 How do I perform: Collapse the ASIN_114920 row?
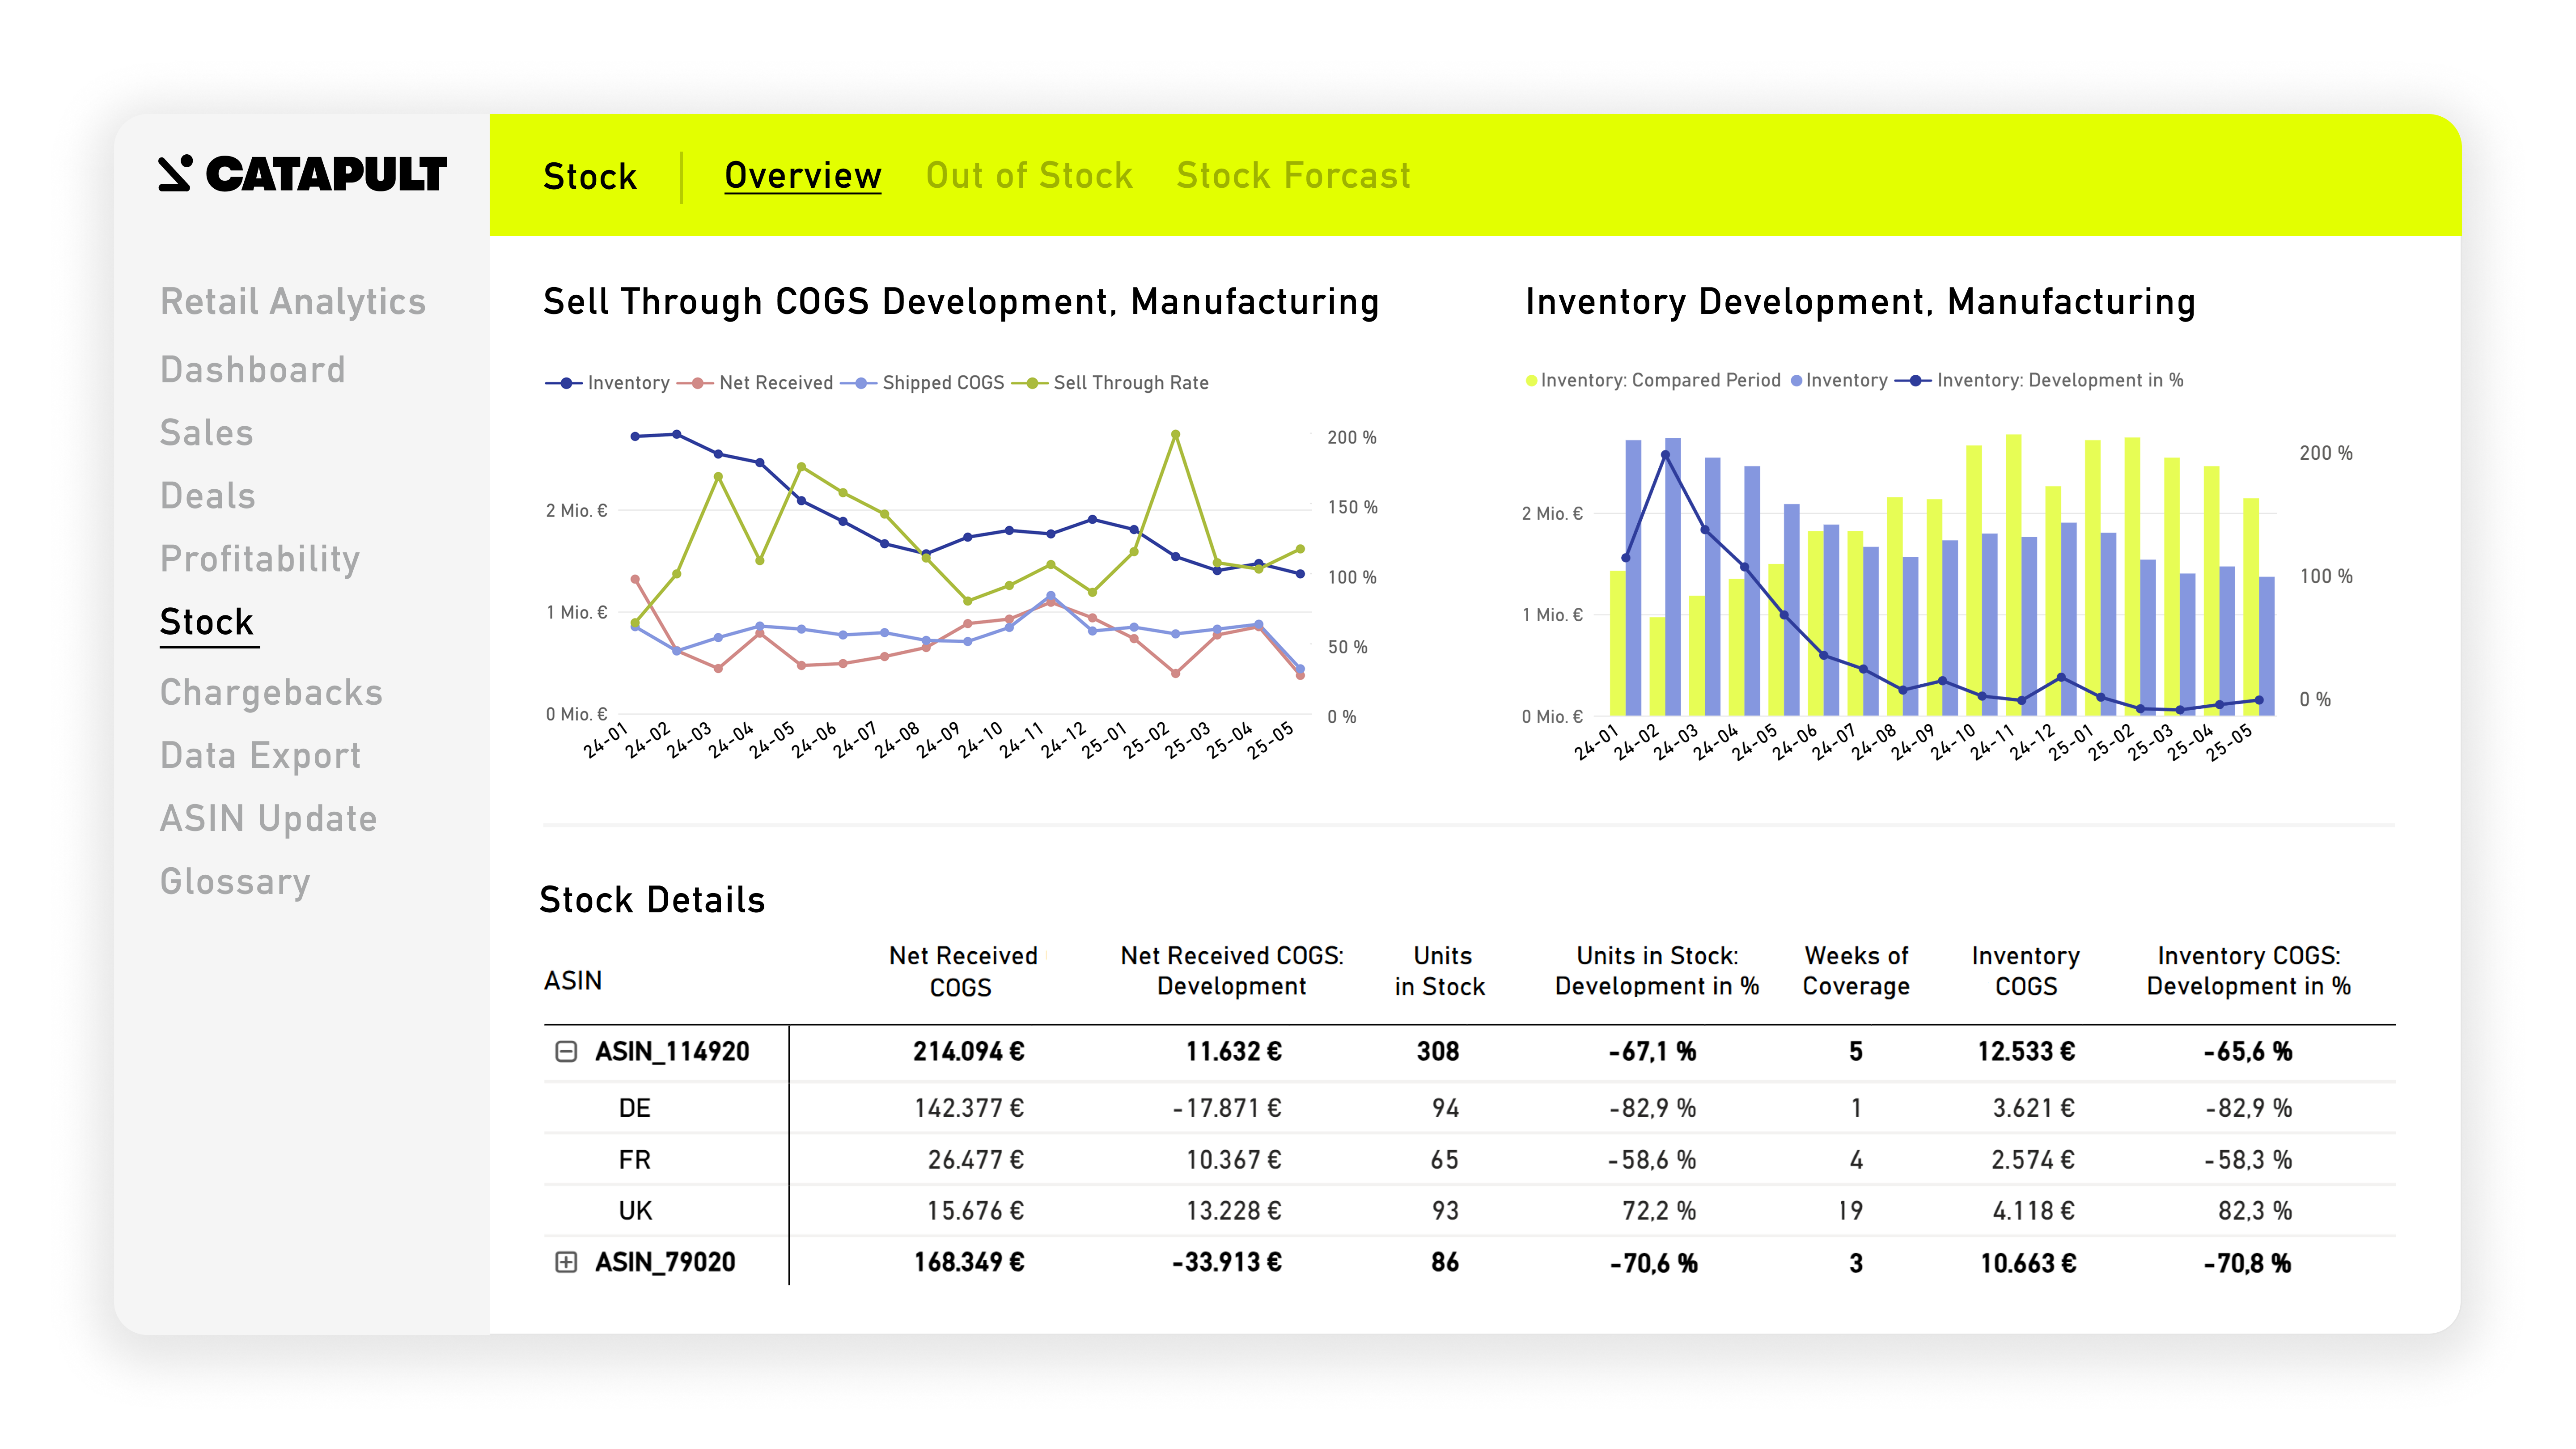[566, 1051]
